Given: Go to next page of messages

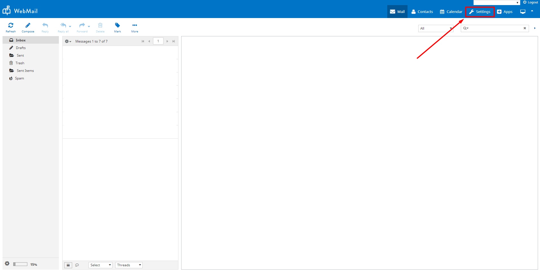Looking at the screenshot, I should [167, 41].
